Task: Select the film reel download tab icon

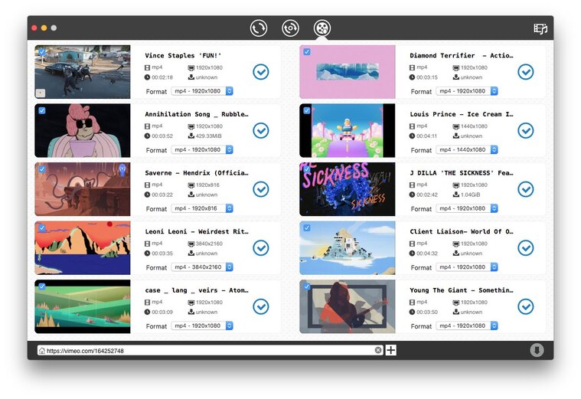Action: tap(322, 28)
